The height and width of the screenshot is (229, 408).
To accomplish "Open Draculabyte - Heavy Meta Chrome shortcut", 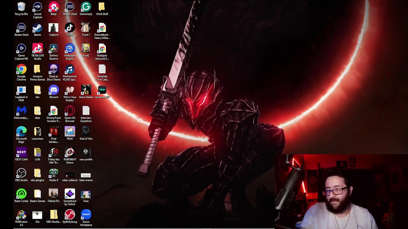I will (x=102, y=31).
